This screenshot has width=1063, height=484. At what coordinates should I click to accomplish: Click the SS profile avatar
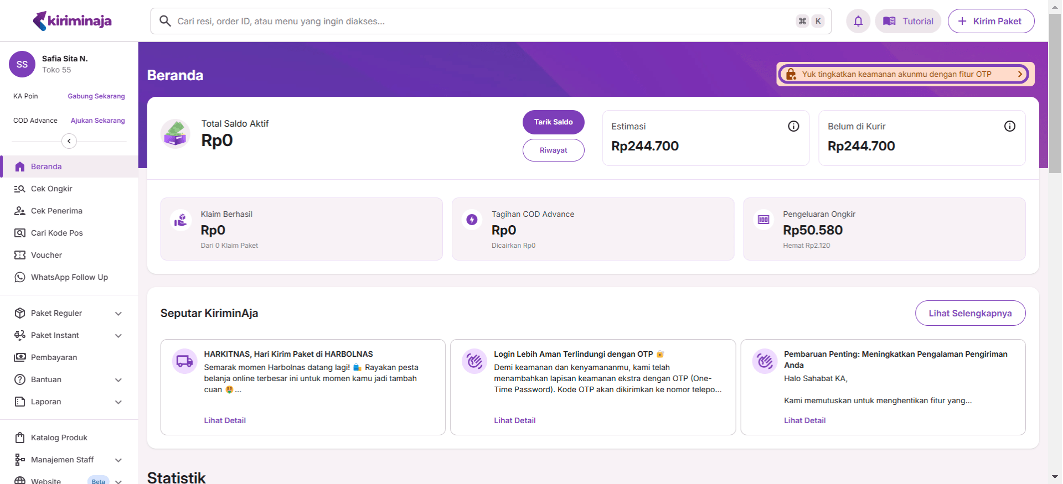tap(22, 64)
